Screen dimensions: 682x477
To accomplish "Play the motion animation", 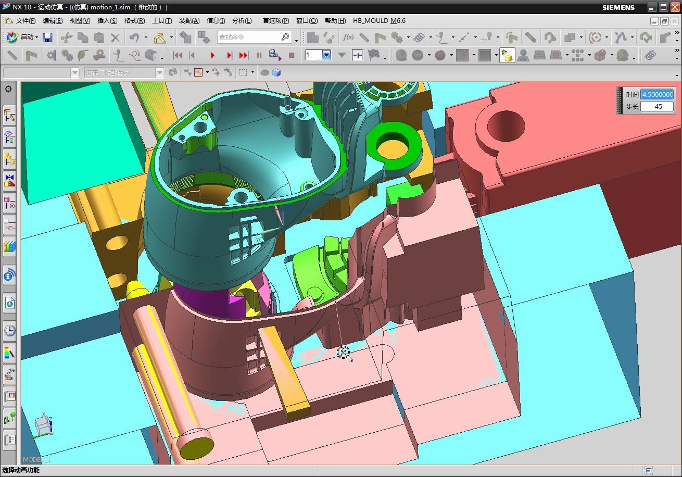I will coord(212,55).
